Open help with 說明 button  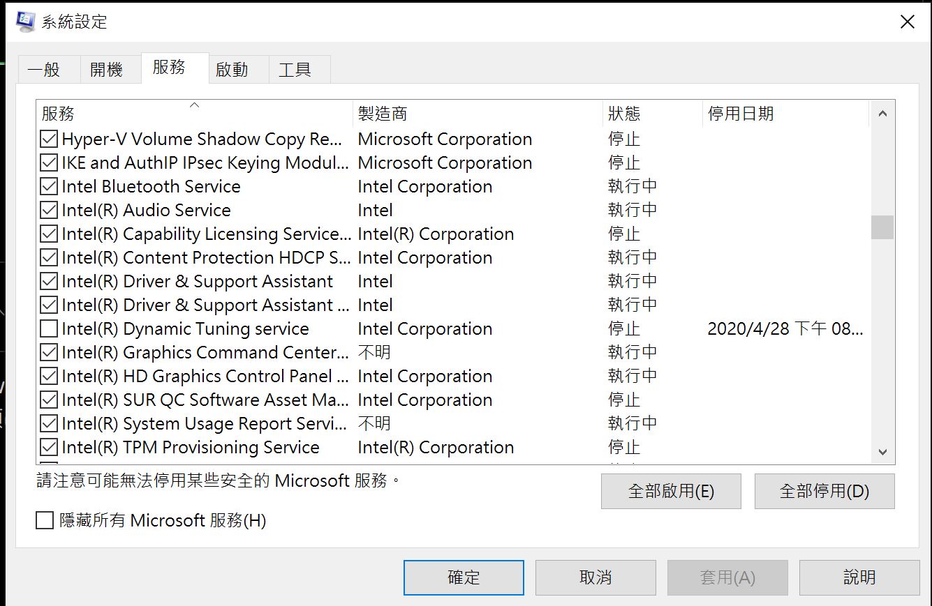tap(859, 577)
